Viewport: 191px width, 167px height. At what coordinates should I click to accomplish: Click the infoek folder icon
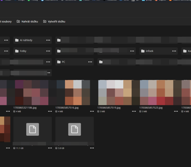click(x=143, y=51)
